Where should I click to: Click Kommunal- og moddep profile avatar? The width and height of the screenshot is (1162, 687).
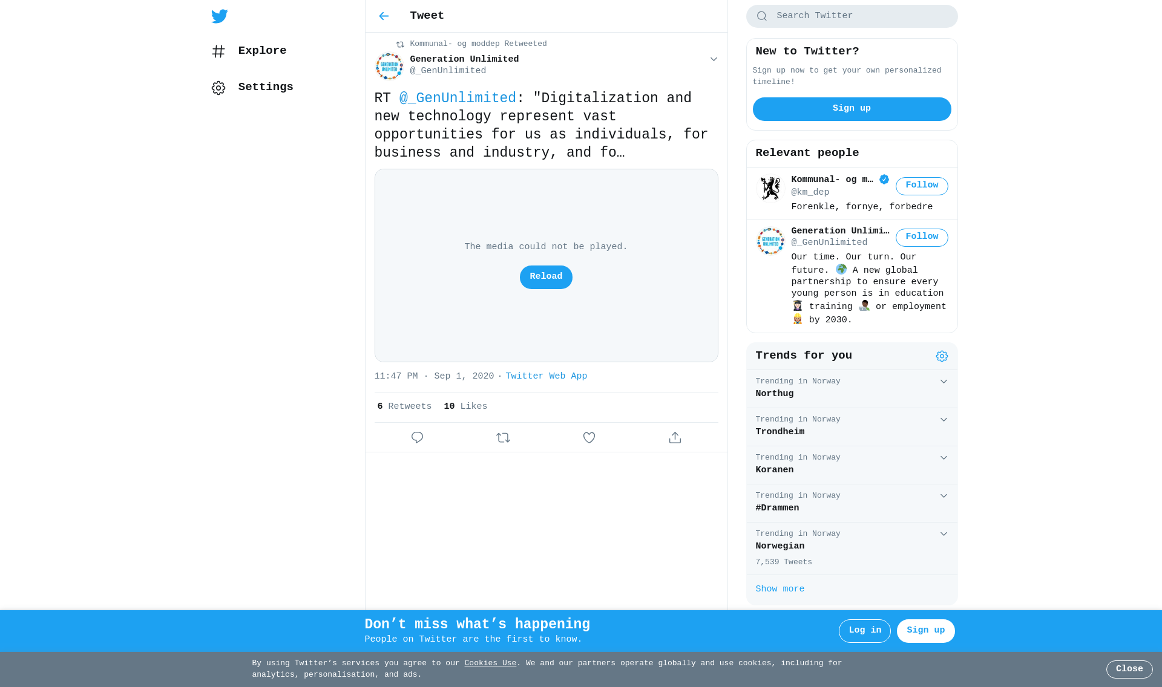coord(770,188)
